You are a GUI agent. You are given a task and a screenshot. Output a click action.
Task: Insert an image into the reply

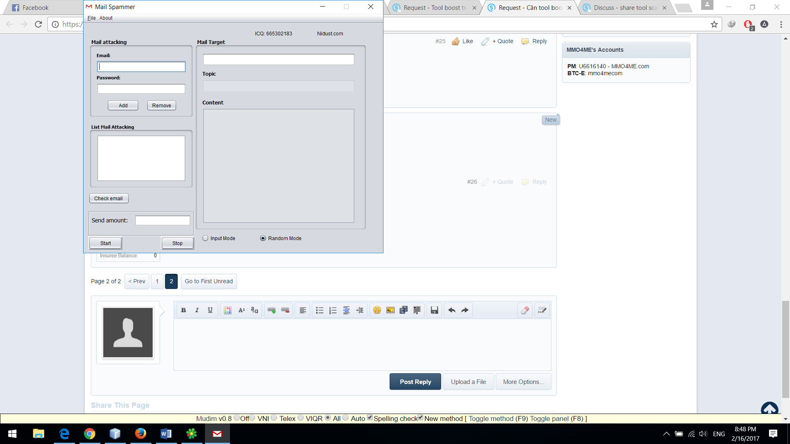(390, 310)
